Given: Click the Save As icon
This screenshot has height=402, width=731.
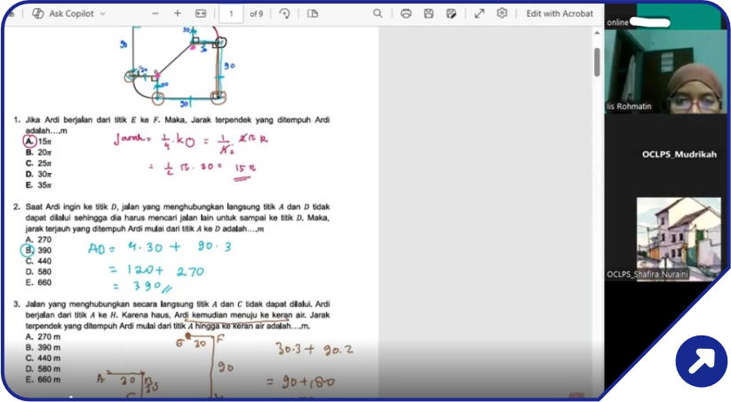Looking at the screenshot, I should [x=451, y=13].
